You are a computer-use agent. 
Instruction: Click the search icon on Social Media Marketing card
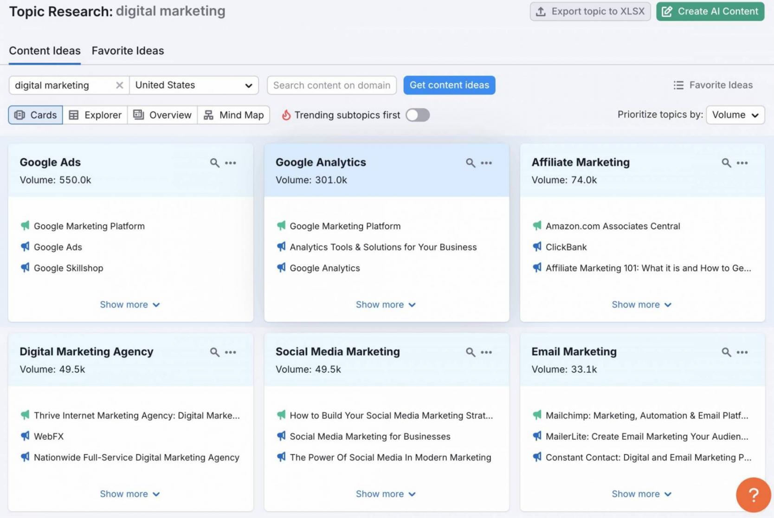coord(471,352)
